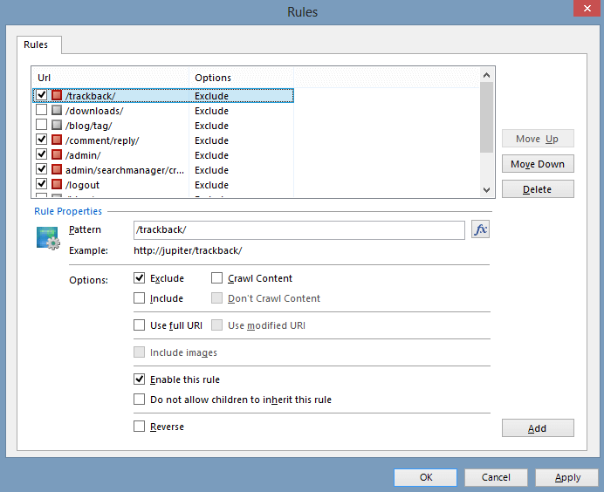Viewport: 604px width, 492px height.
Task: Select the /blog/tag/ rule row
Action: pos(163,126)
